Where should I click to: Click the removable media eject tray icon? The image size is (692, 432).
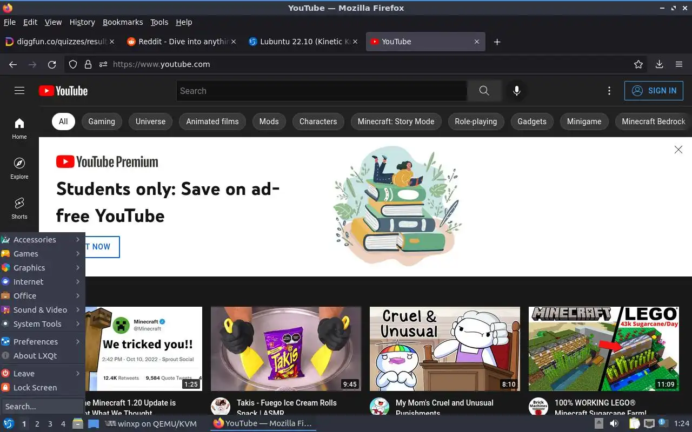600,424
